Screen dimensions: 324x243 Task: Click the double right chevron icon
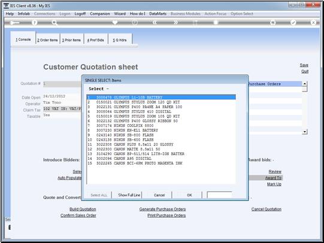pyautogui.click(x=175, y=23)
